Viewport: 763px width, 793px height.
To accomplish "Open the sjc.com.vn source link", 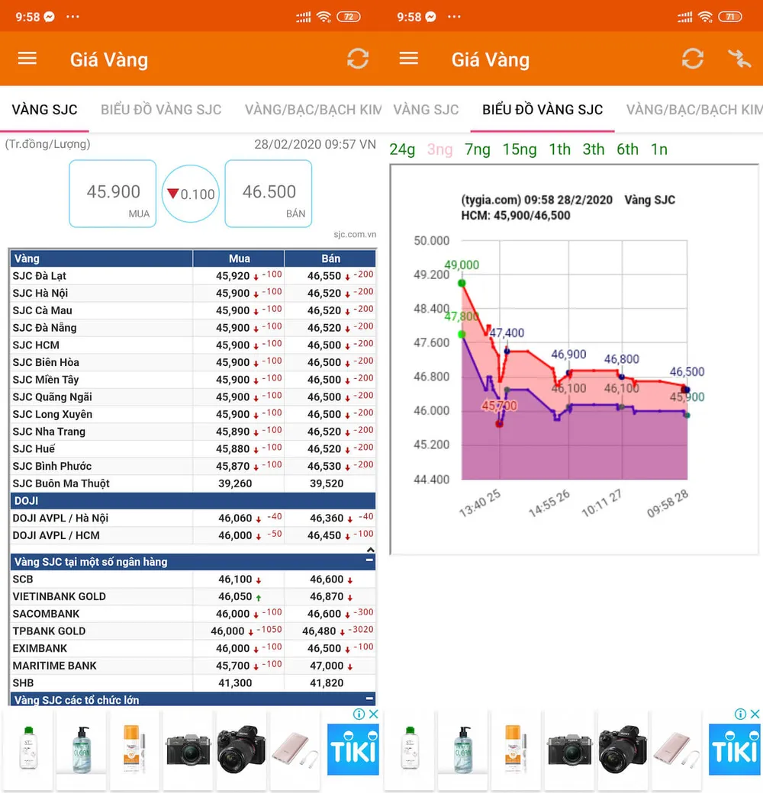I will tap(355, 234).
